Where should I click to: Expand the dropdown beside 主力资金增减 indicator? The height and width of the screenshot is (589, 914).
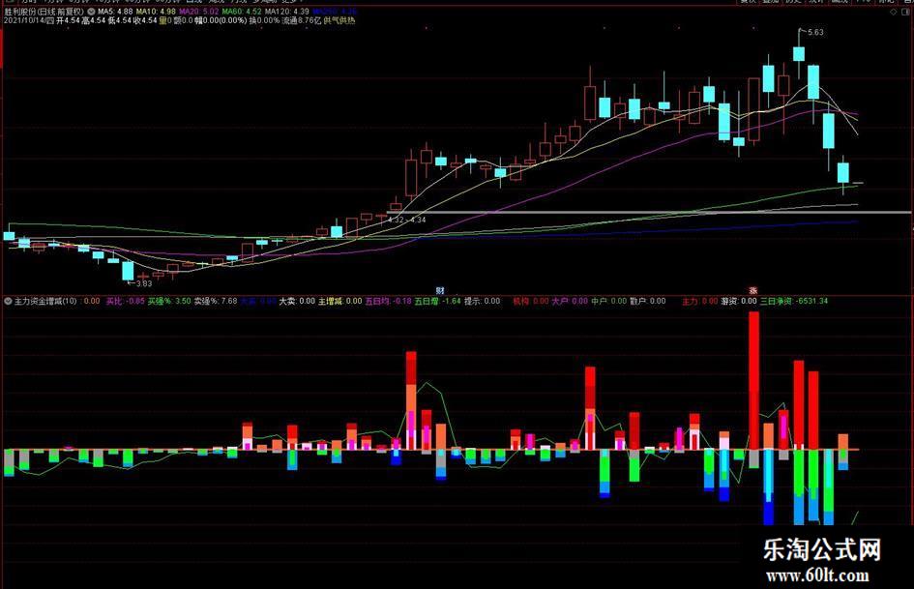coord(8,302)
